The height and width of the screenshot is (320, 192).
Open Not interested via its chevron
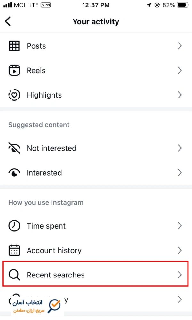pos(180,148)
